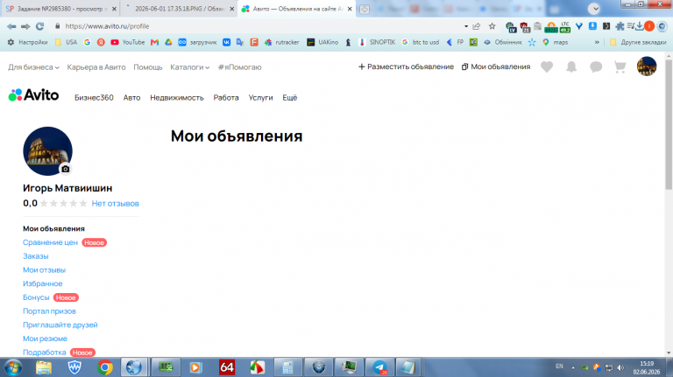Open the notifications bell
673x377 pixels.
pos(571,66)
